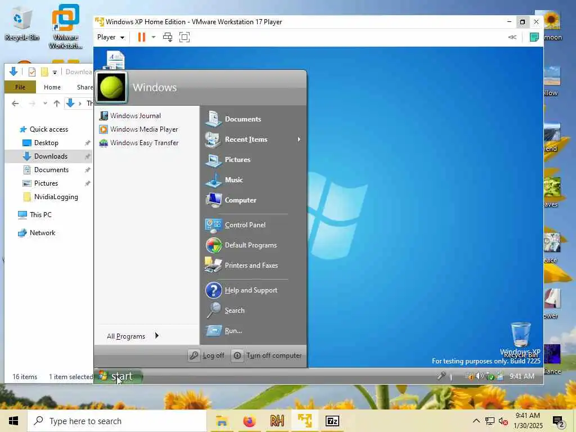Click the XP start button

click(x=118, y=376)
